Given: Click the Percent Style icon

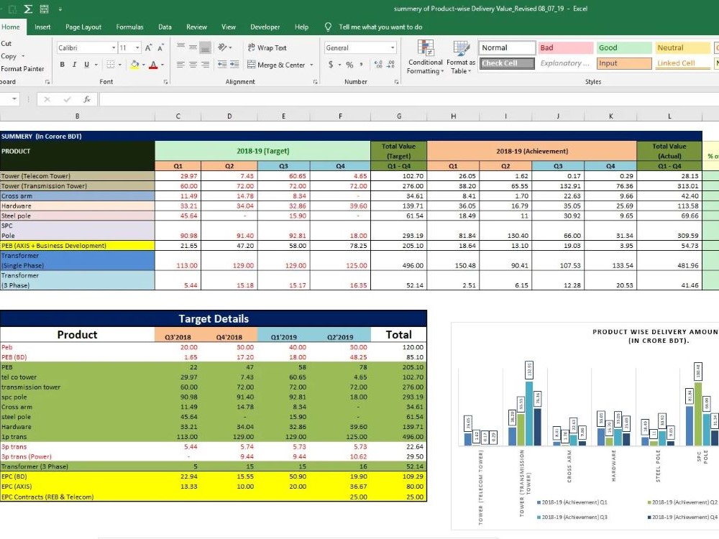Looking at the screenshot, I should [x=349, y=65].
